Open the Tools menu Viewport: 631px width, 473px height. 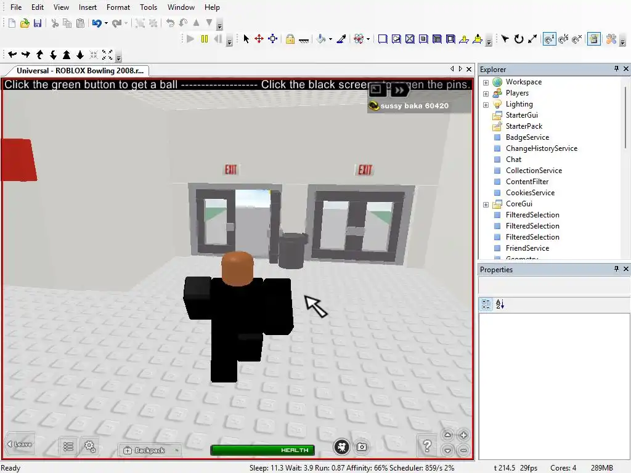(149, 7)
